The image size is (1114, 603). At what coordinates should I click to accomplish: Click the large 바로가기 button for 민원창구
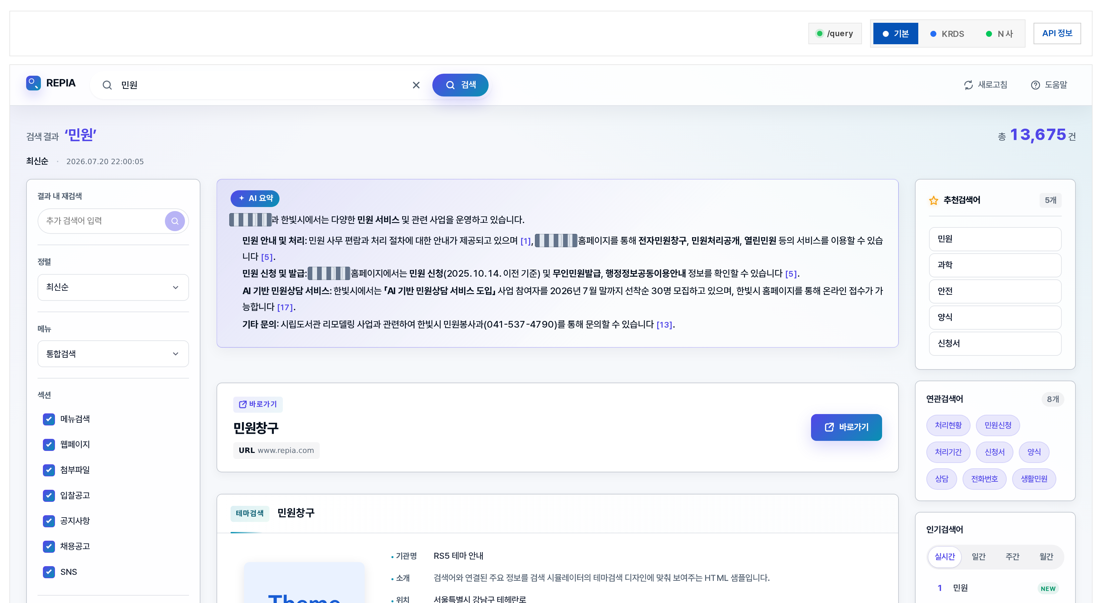(846, 427)
